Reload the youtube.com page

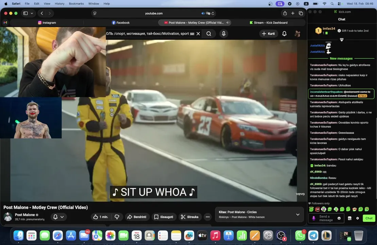(213, 14)
